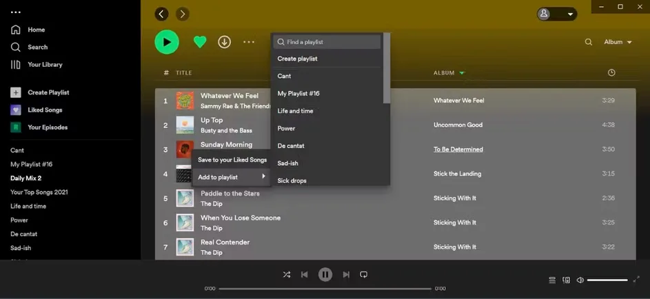Click the Whatever We Feel album art thumbnail

185,101
